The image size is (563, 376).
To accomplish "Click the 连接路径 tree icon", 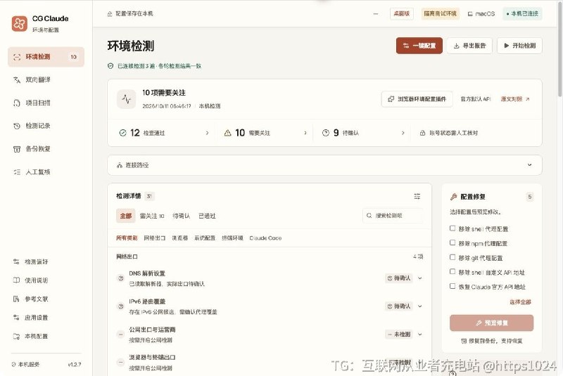I will pyautogui.click(x=120, y=165).
